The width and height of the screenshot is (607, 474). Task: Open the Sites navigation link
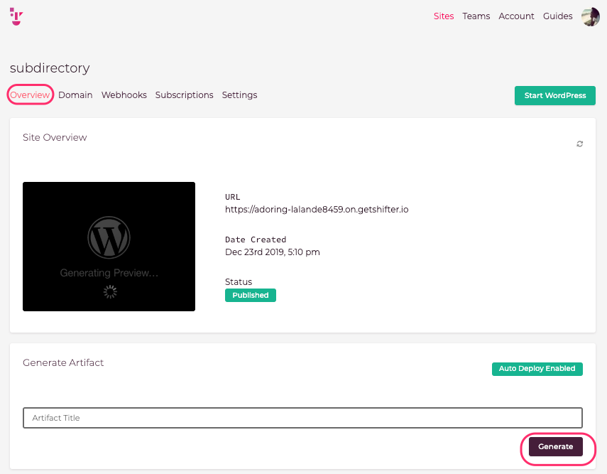[x=444, y=16]
